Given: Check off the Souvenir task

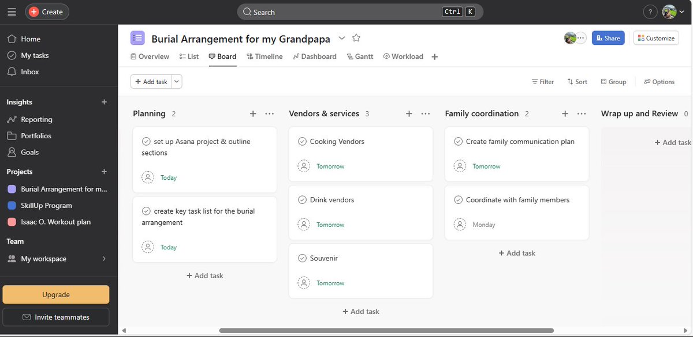Looking at the screenshot, I should click(x=302, y=258).
